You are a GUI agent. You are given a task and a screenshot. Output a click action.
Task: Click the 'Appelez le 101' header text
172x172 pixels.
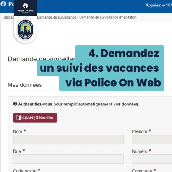159,5
